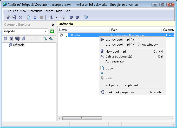
Task: Open the dropdown arrow beside the search icon
Action: [57, 17]
